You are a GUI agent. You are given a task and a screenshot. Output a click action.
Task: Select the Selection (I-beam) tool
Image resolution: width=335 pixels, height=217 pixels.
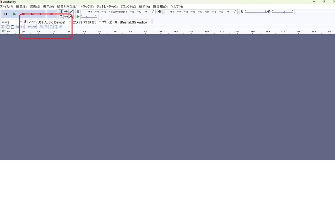61,12
